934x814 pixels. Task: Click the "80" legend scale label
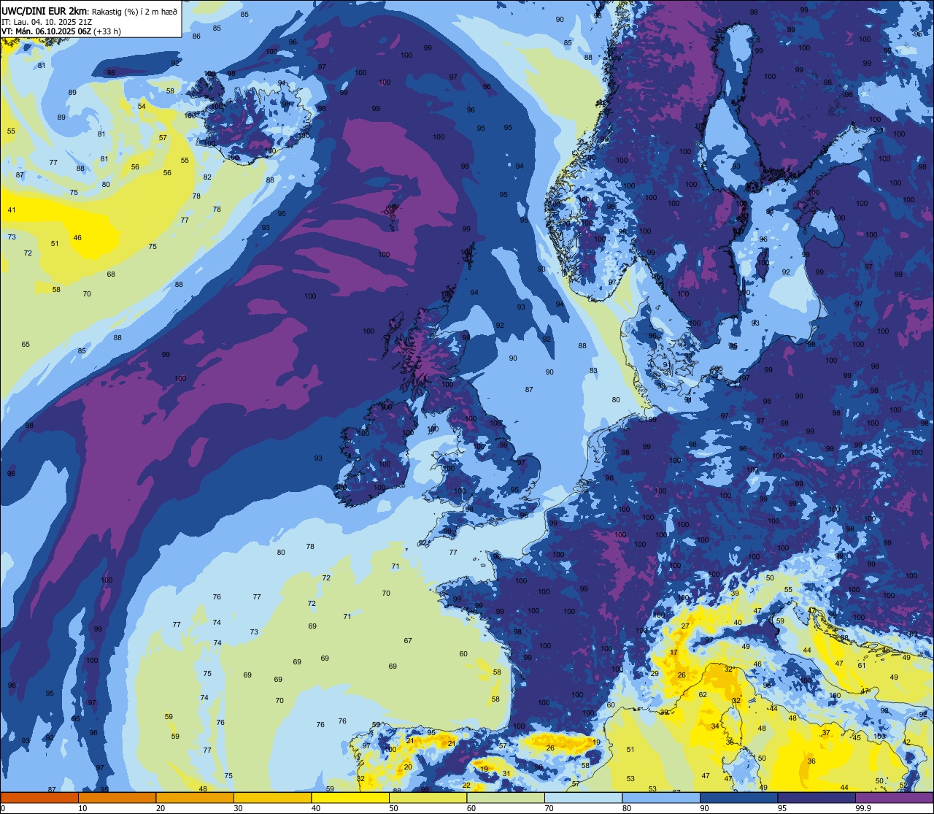point(627,808)
